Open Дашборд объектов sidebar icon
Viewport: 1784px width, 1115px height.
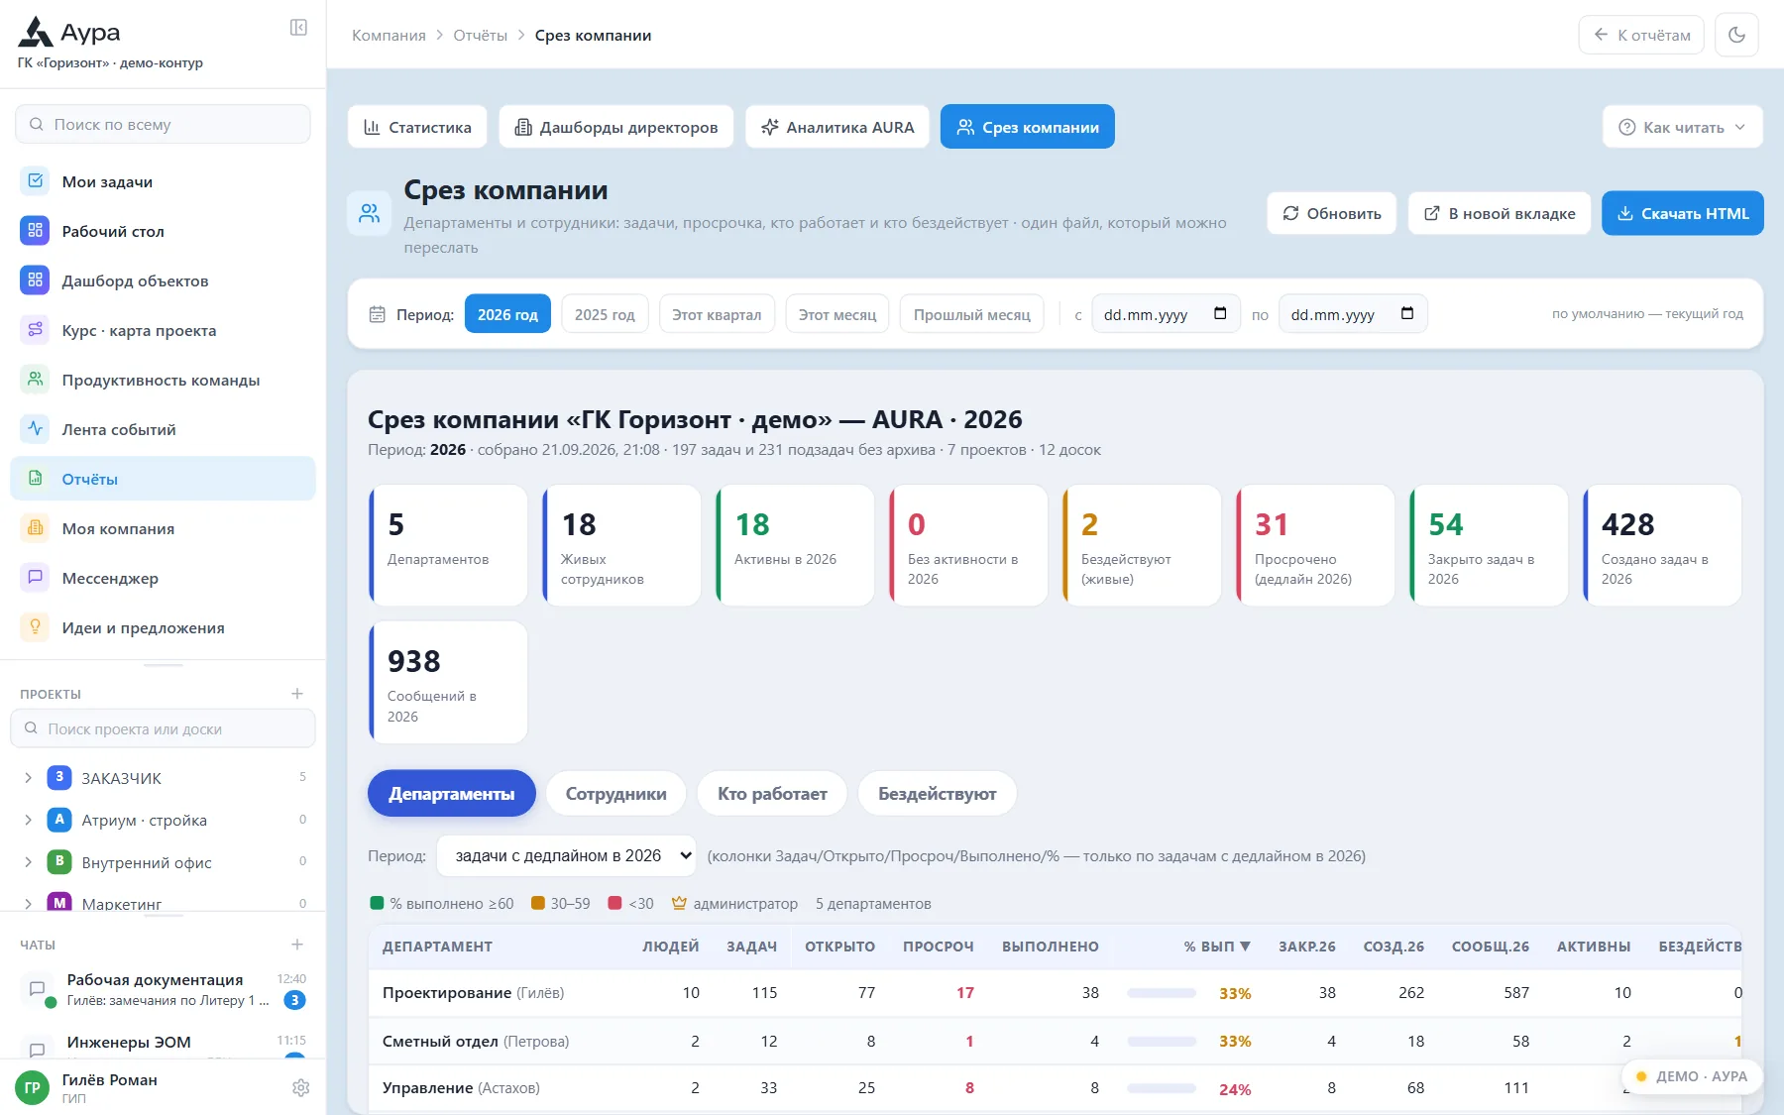36,280
